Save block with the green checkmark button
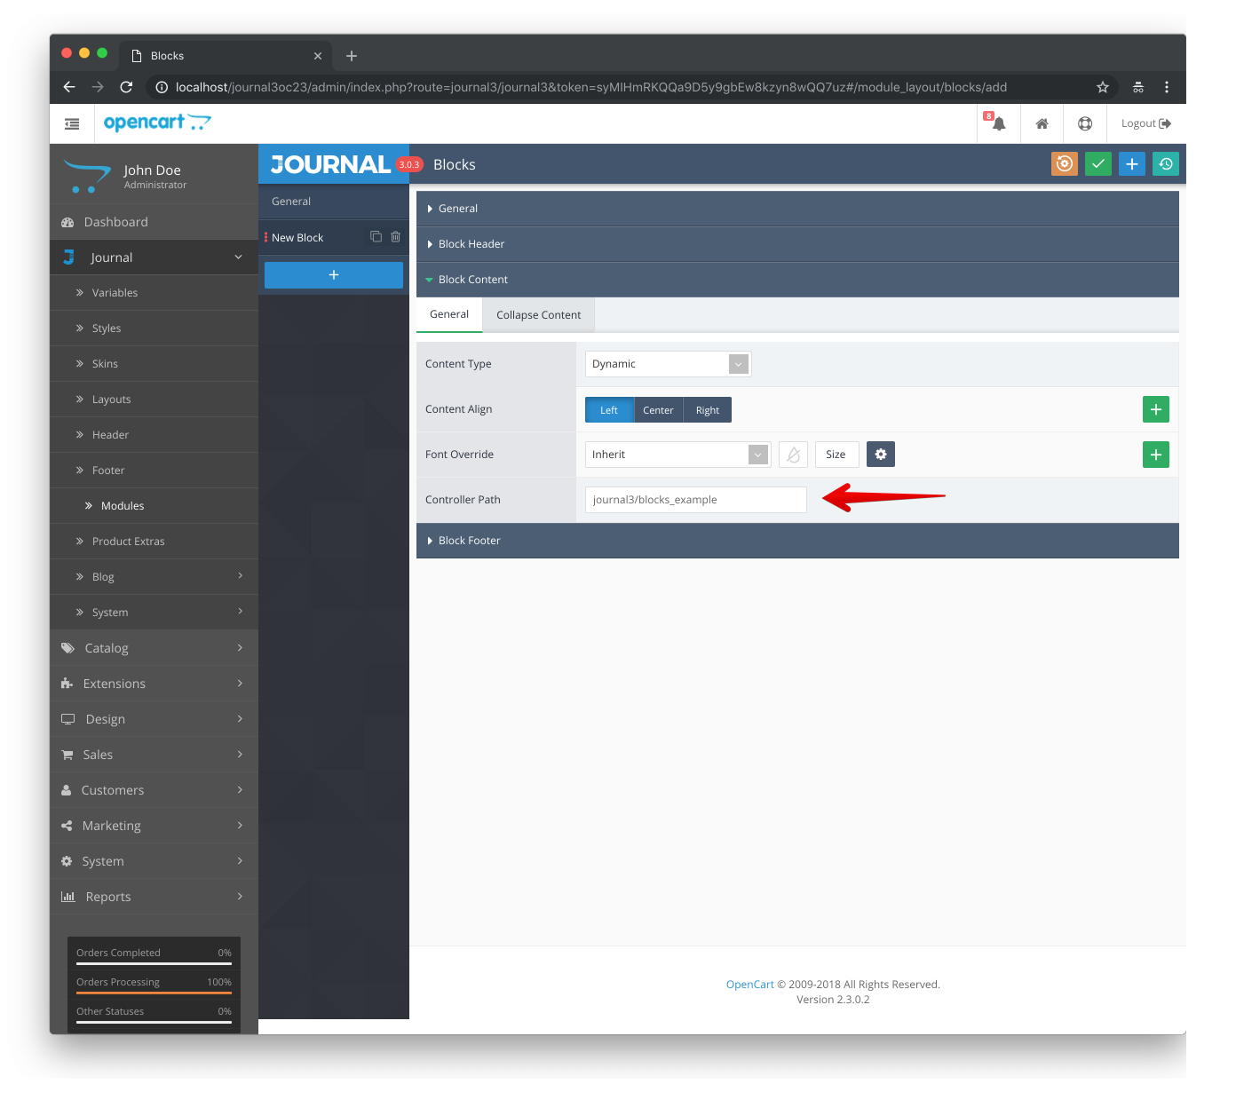 pyautogui.click(x=1098, y=164)
